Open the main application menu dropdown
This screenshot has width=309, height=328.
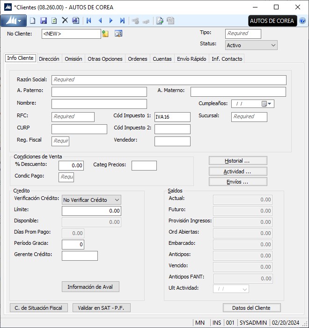(13, 21)
